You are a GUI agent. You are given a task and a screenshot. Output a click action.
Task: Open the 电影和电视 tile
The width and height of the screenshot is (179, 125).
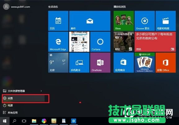click(166, 21)
